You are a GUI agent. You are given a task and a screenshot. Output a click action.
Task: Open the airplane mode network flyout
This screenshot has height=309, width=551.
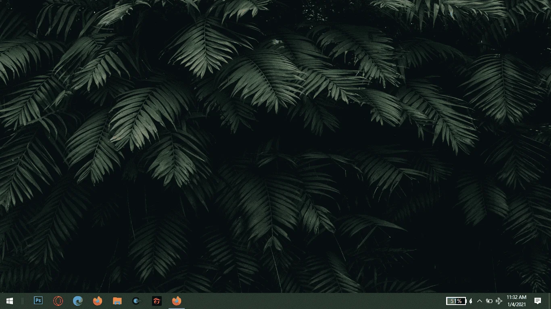pos(499,301)
